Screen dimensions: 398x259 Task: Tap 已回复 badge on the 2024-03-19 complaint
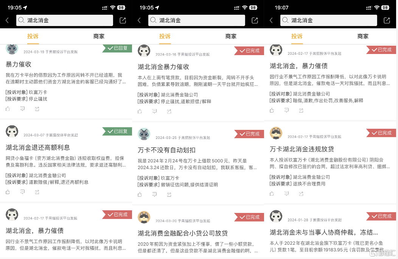[x=117, y=48]
